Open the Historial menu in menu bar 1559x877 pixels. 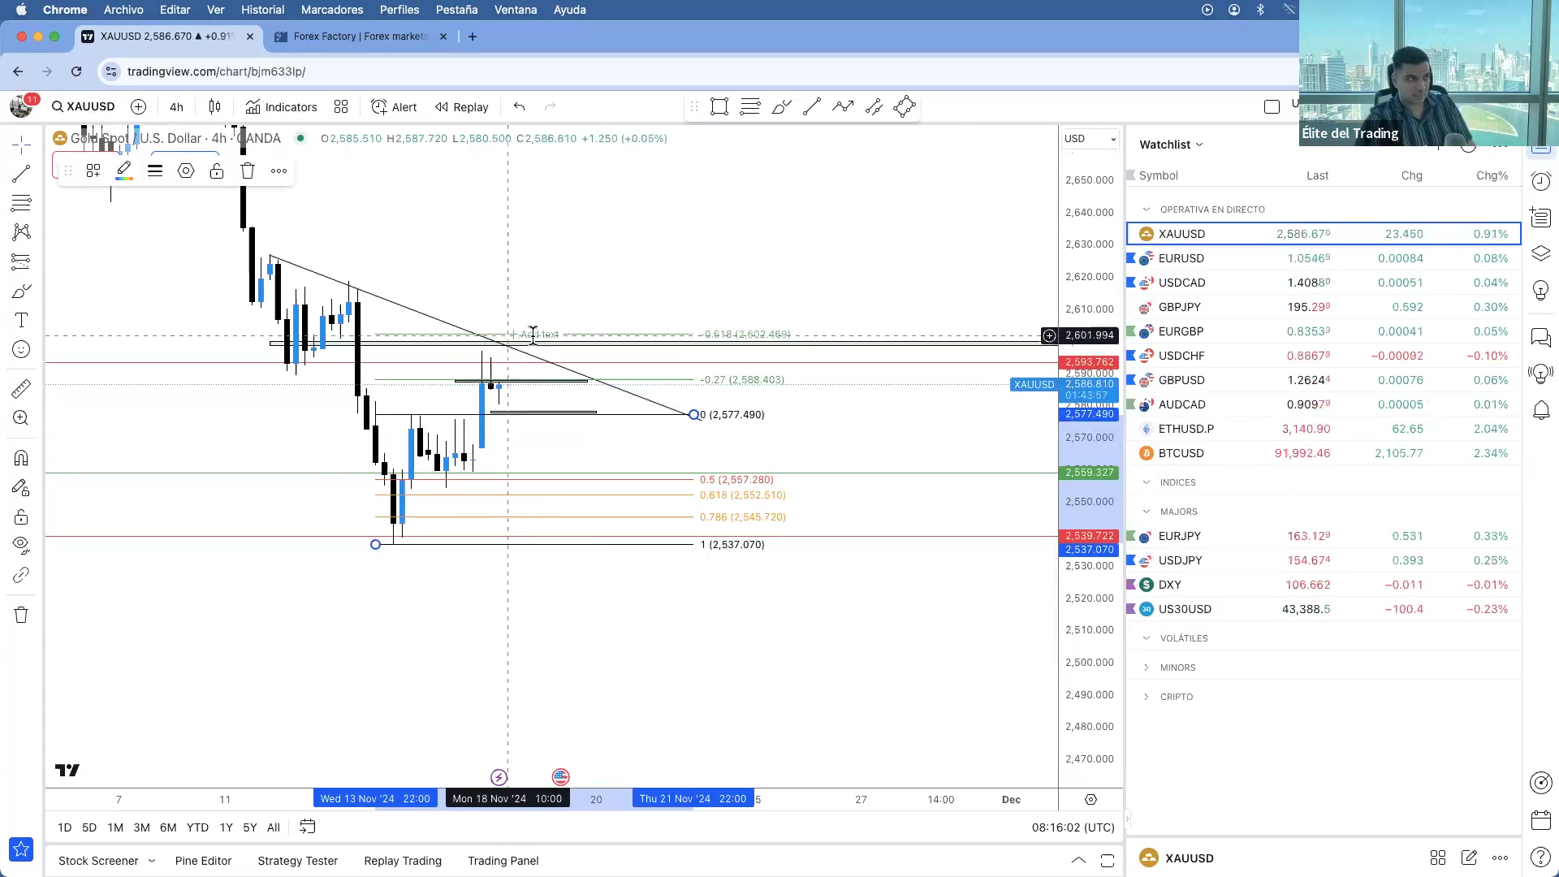click(262, 10)
